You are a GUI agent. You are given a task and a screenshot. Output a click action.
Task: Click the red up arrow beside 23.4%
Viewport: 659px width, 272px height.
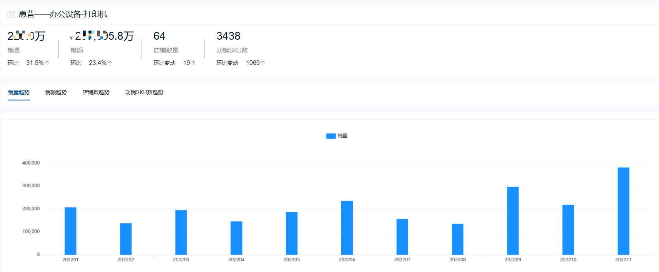pos(110,63)
